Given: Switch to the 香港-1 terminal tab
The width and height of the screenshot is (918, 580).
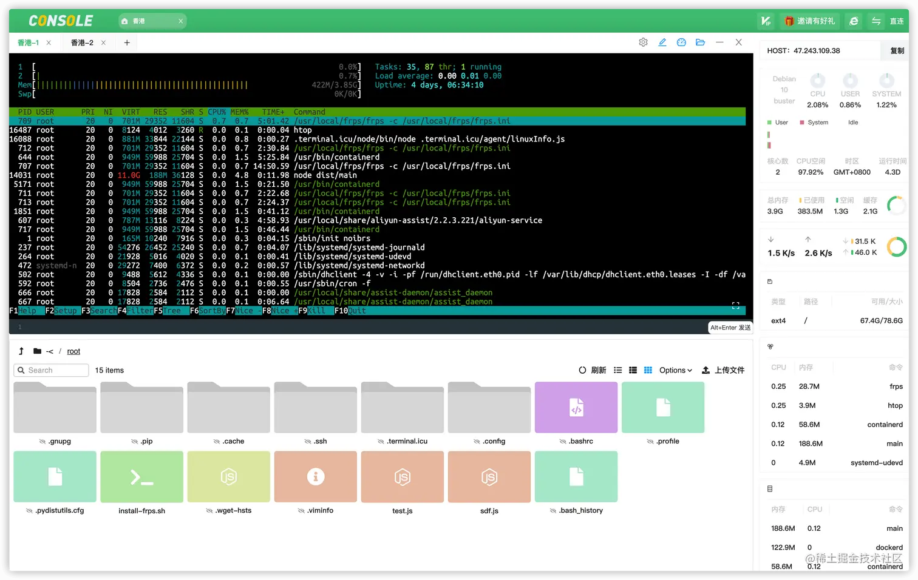Looking at the screenshot, I should 28,43.
